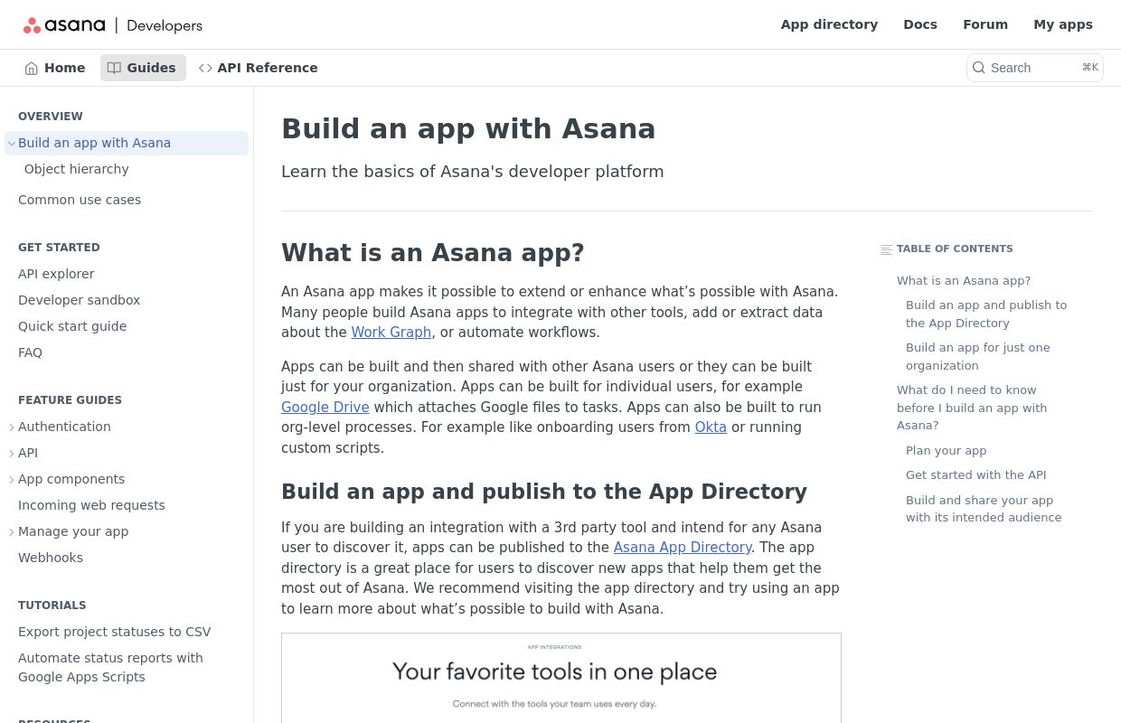The height and width of the screenshot is (723, 1121).
Task: Click the search magnifier icon
Action: 979,68
